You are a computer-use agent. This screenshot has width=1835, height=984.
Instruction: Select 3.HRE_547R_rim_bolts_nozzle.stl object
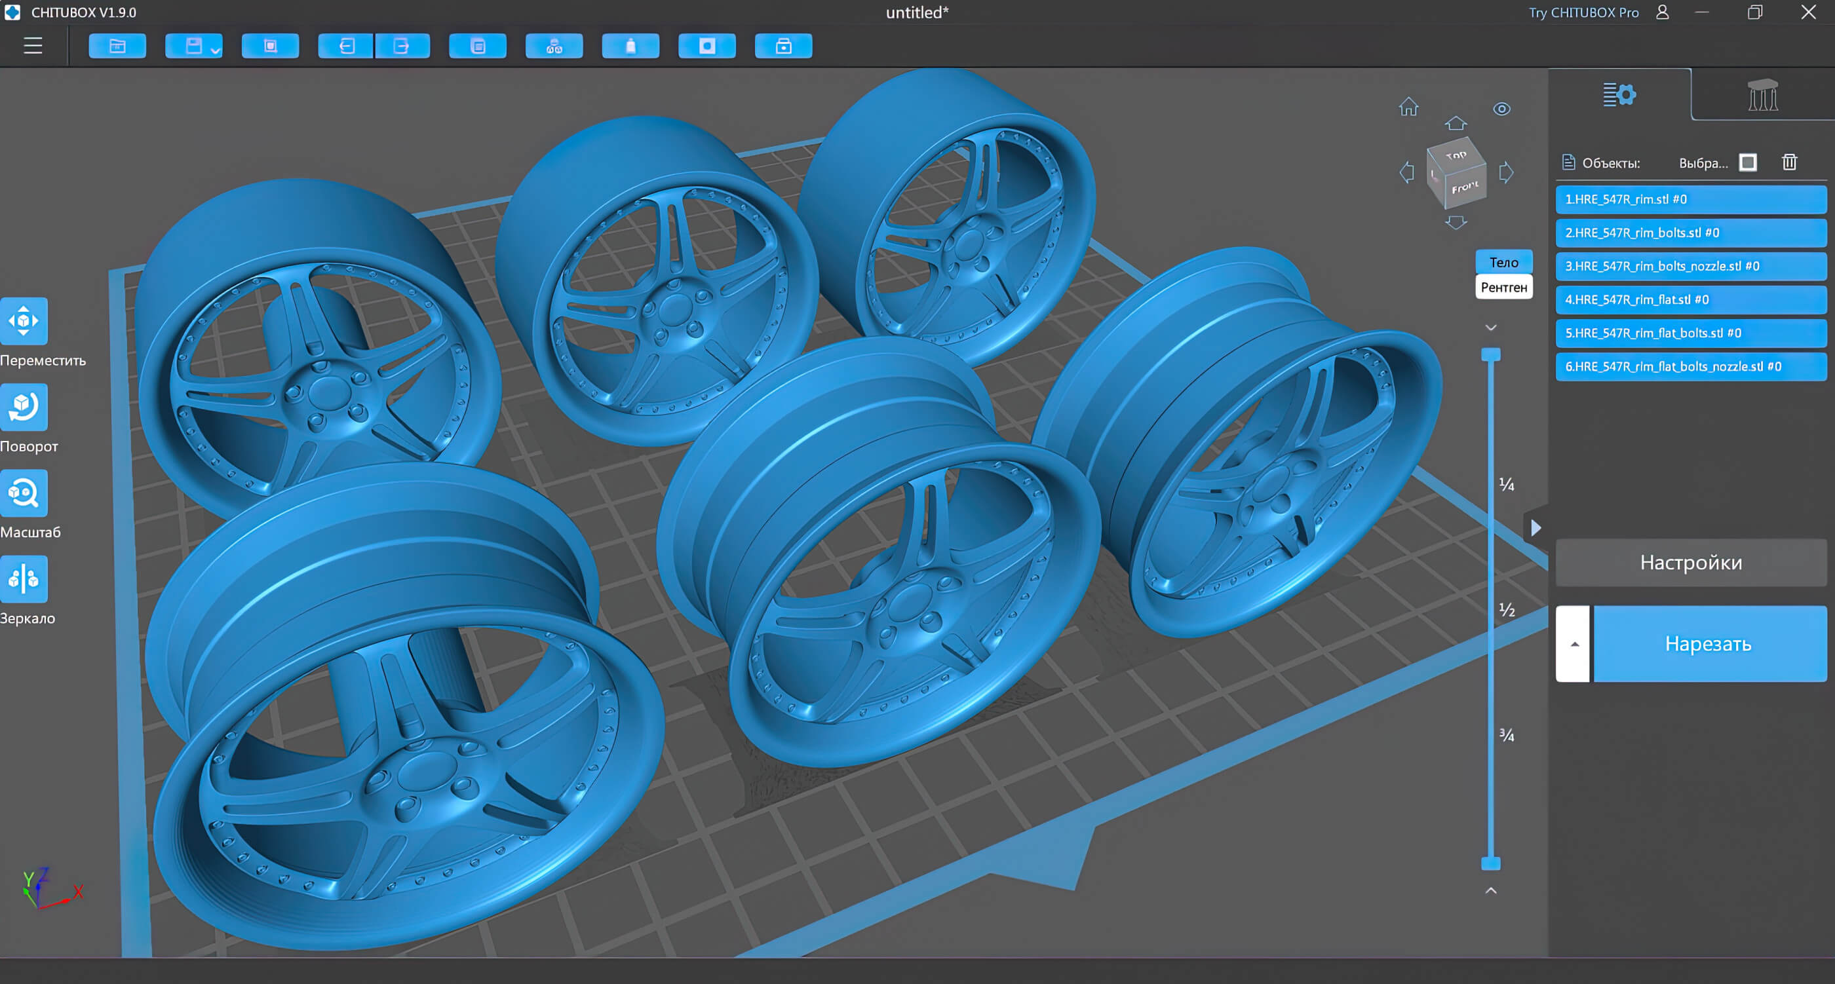tap(1691, 266)
